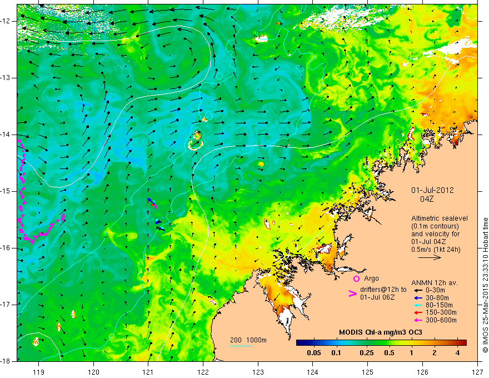This screenshot has height=378, width=489.
Task: Click the blue 30-80m legend arrow
Action: tap(418, 298)
